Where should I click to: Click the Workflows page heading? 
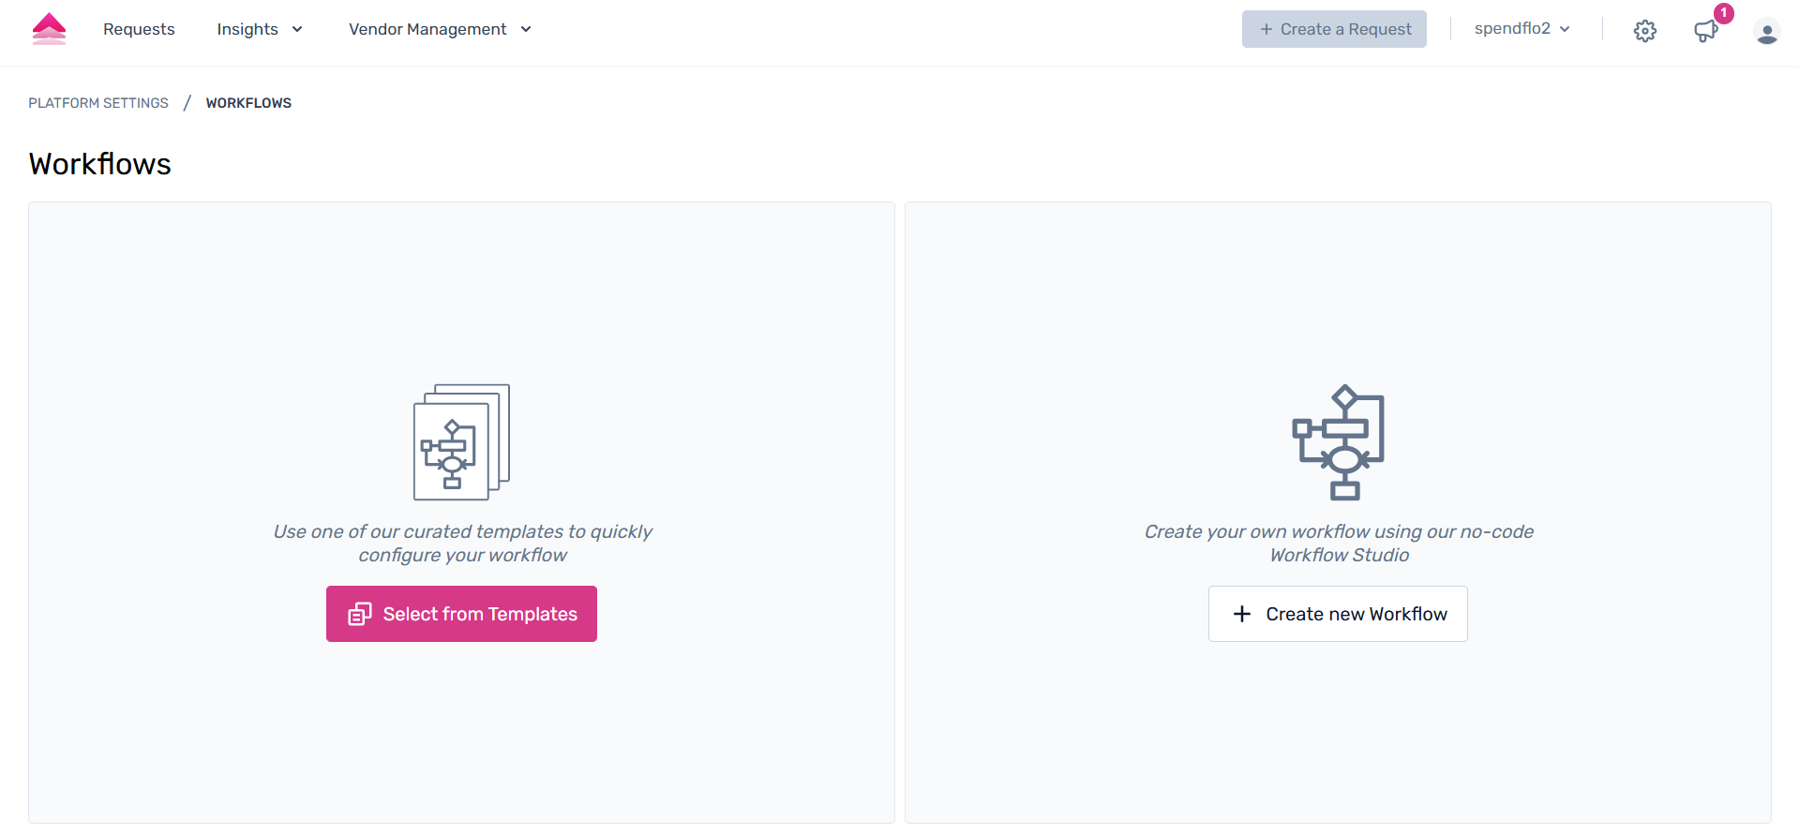point(99,164)
